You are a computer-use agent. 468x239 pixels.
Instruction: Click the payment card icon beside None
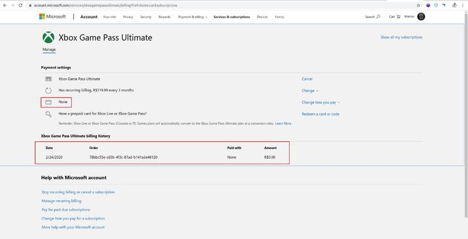pos(49,102)
